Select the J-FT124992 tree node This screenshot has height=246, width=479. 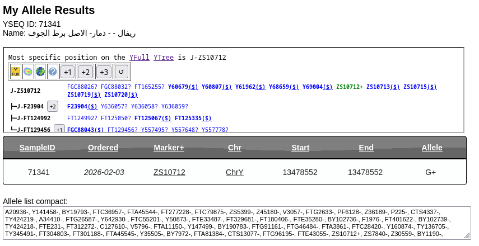tap(34, 118)
